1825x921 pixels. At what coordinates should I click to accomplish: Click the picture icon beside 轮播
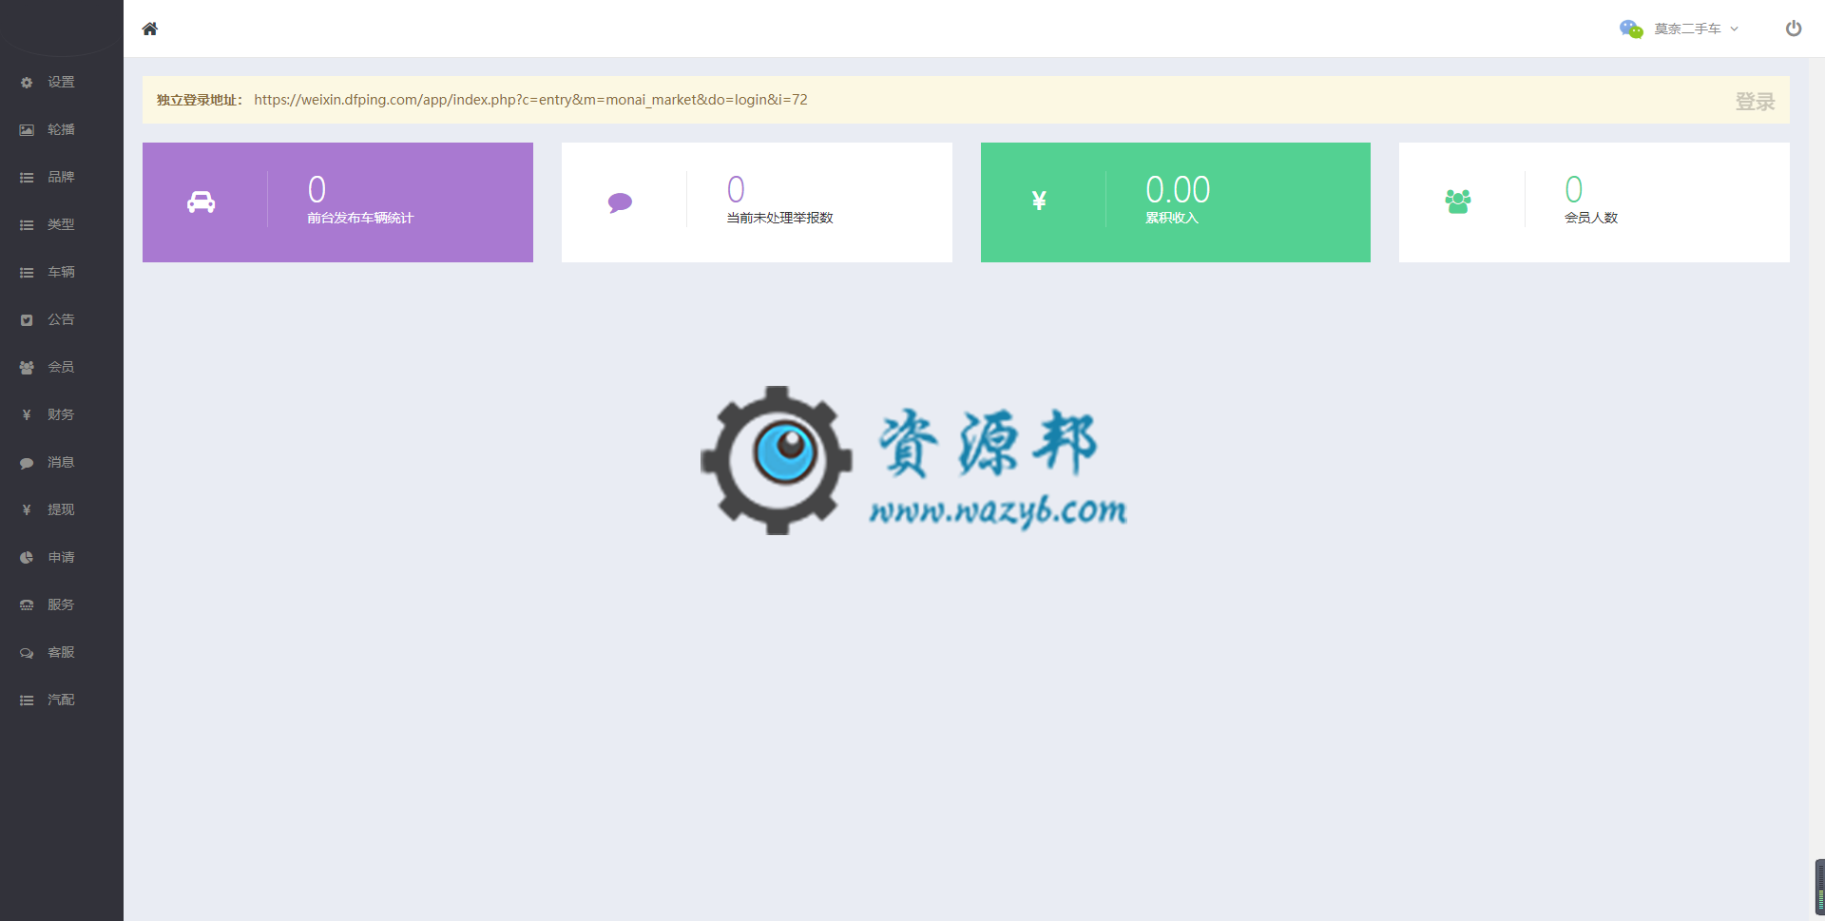pyautogui.click(x=27, y=130)
